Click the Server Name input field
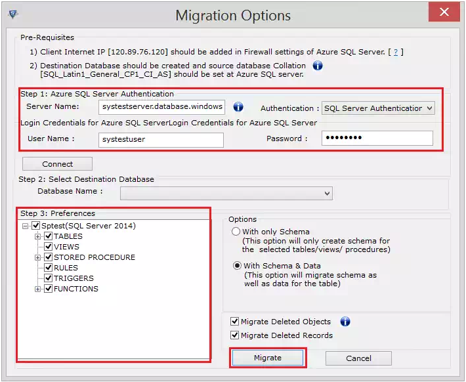 click(x=161, y=107)
